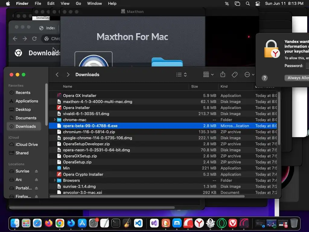This screenshot has width=309, height=232.
Task: Select opera-neon-1-0-2531-0-64-bit.dmg file
Action: 163,150
